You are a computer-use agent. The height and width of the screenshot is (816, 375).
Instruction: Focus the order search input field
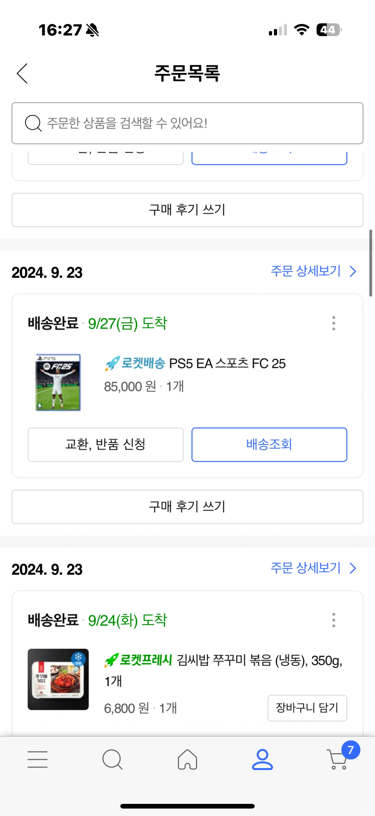click(198, 123)
